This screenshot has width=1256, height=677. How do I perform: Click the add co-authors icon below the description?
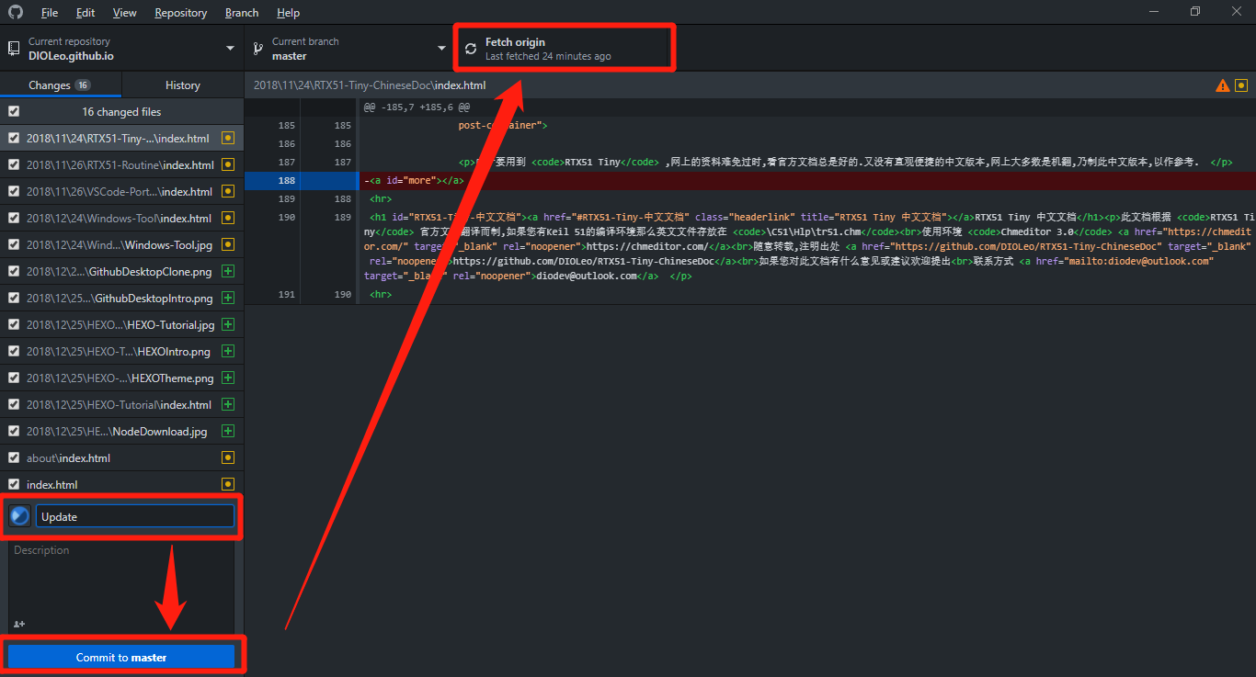(x=19, y=624)
